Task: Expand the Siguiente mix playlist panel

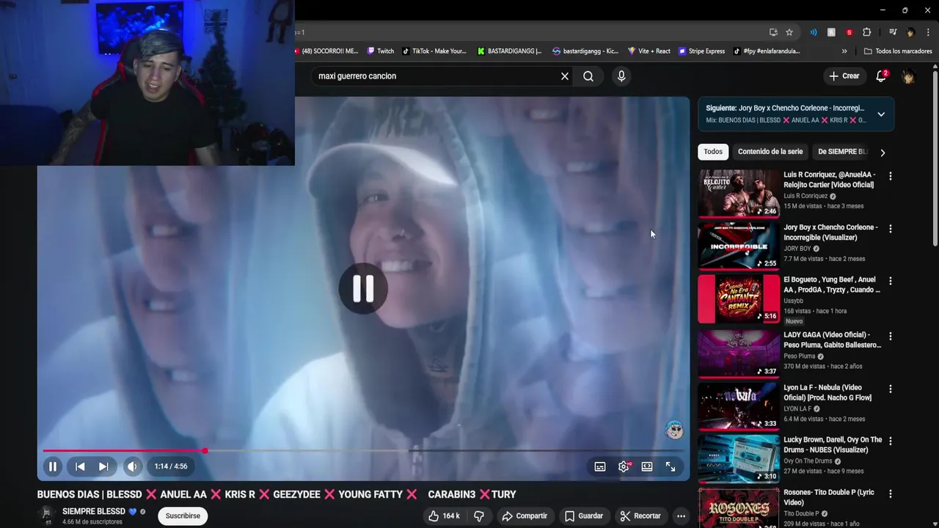Action: [x=881, y=114]
